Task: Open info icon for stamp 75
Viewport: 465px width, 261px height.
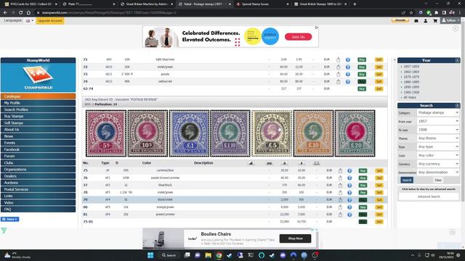Action: click(349, 171)
